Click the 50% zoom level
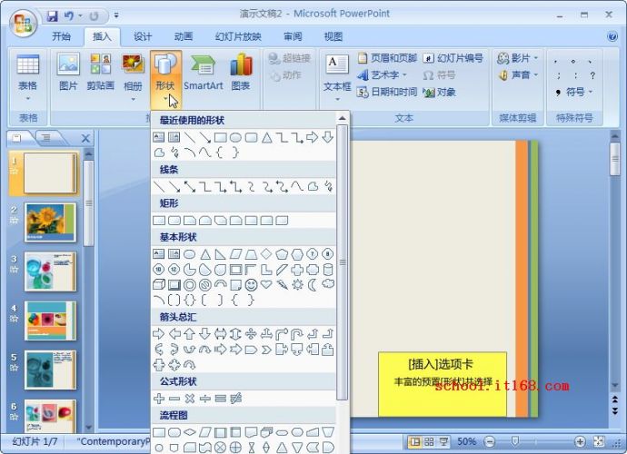The height and width of the screenshot is (454, 627). pyautogui.click(x=466, y=441)
